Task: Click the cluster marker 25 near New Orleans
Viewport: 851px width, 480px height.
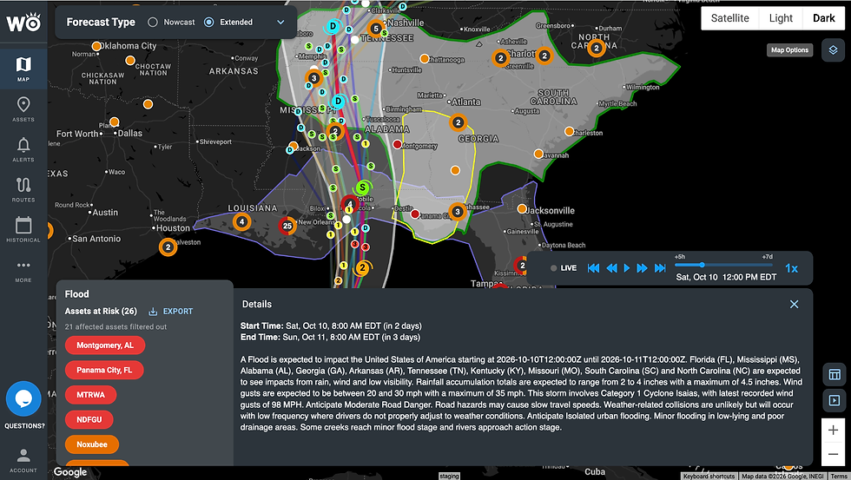Action: pyautogui.click(x=287, y=226)
